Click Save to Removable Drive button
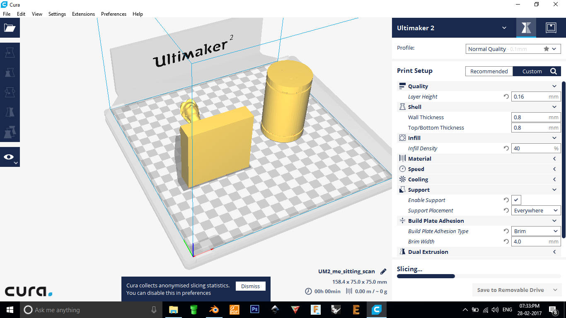The width and height of the screenshot is (566, 318). (x=510, y=290)
